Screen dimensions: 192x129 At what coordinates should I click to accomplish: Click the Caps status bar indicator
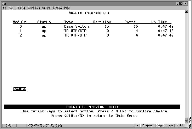170,125
